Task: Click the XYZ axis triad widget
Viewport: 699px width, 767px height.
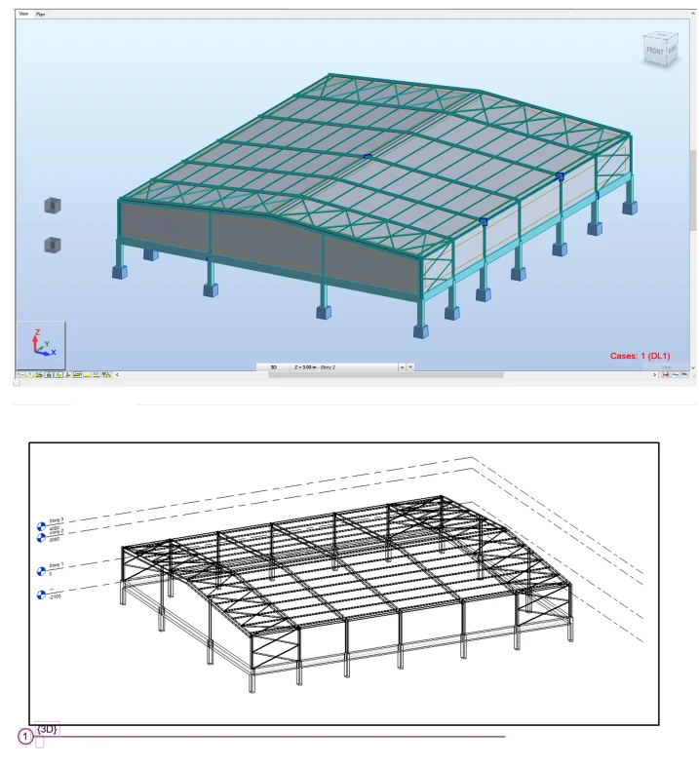Action: click(x=42, y=344)
